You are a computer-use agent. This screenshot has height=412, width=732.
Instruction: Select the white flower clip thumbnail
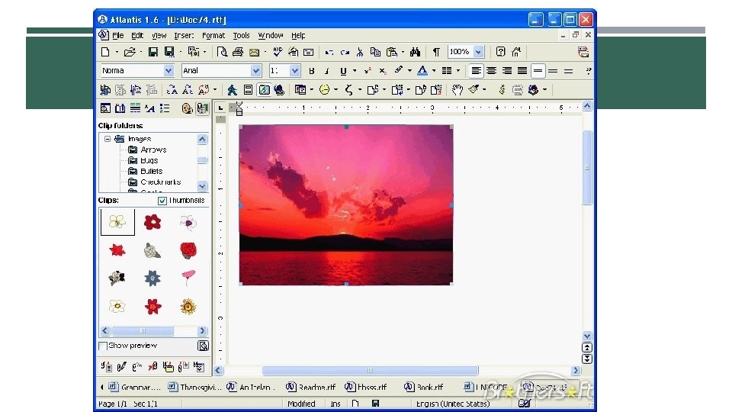click(x=117, y=222)
